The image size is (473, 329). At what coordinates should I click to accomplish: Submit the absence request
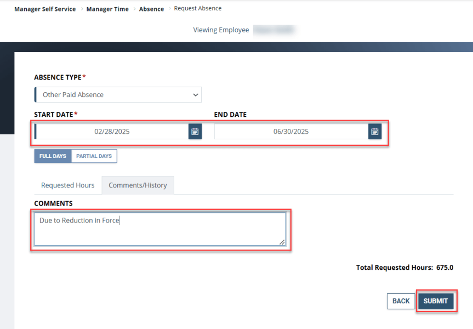(x=436, y=301)
